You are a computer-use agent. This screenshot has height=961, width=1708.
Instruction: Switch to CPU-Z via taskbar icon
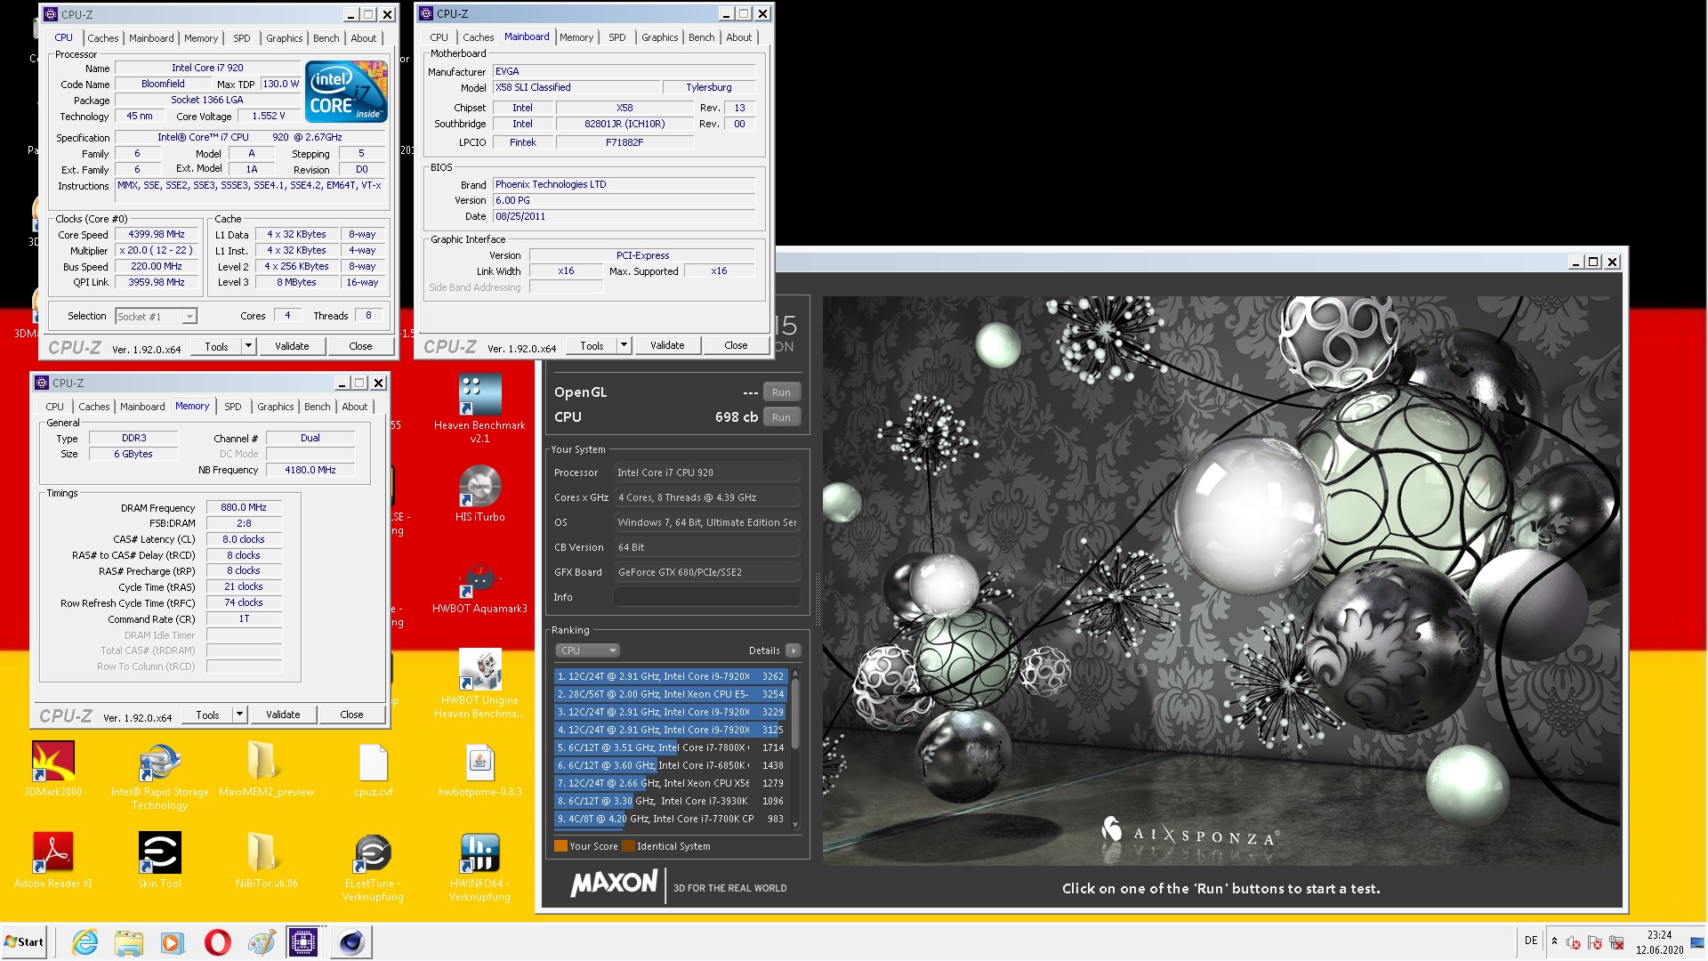pos(302,942)
